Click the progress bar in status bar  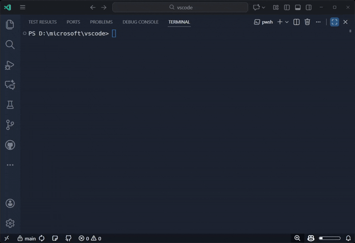click(x=330, y=238)
